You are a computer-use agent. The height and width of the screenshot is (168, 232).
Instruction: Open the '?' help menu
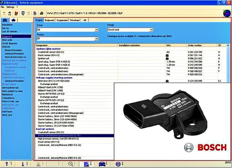pyautogui.click(x=17, y=7)
